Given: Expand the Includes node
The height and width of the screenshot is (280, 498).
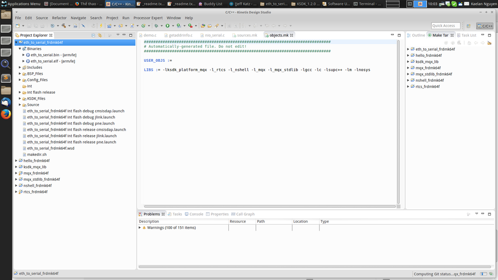Looking at the screenshot, I should pyautogui.click(x=20, y=67).
